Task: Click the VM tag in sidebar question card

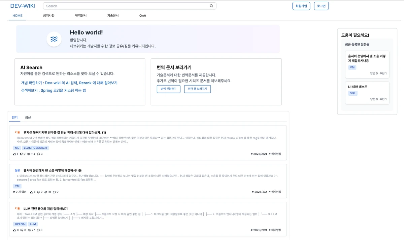Action: click(x=352, y=67)
